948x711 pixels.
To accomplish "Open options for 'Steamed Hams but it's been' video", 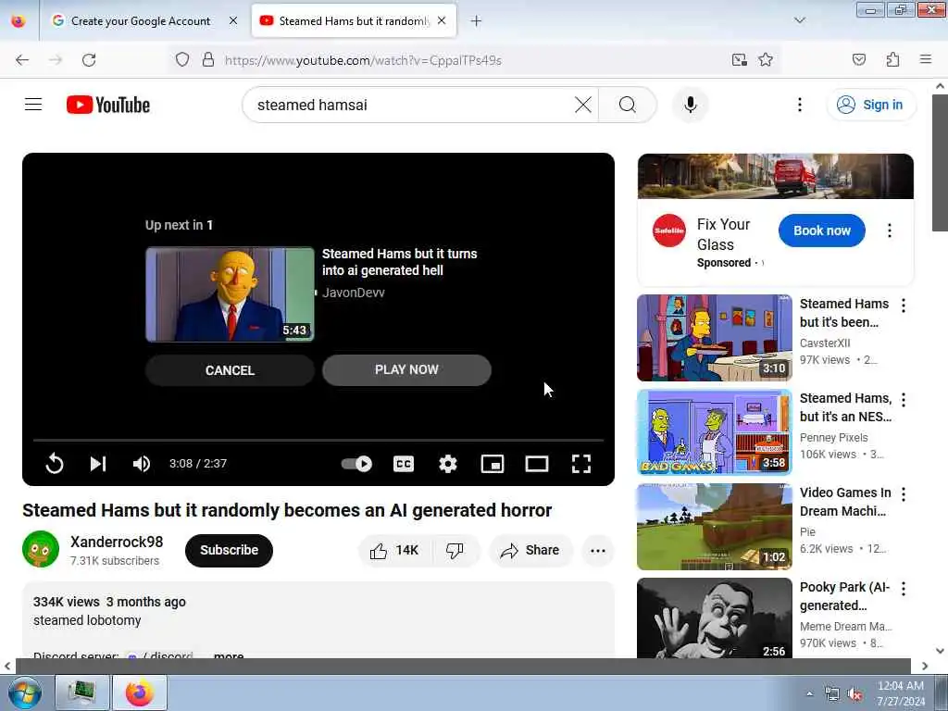I will point(904,306).
